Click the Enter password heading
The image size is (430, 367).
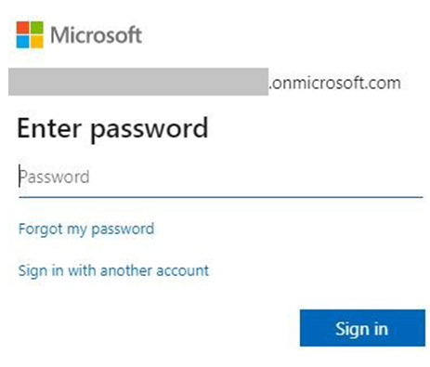point(112,129)
